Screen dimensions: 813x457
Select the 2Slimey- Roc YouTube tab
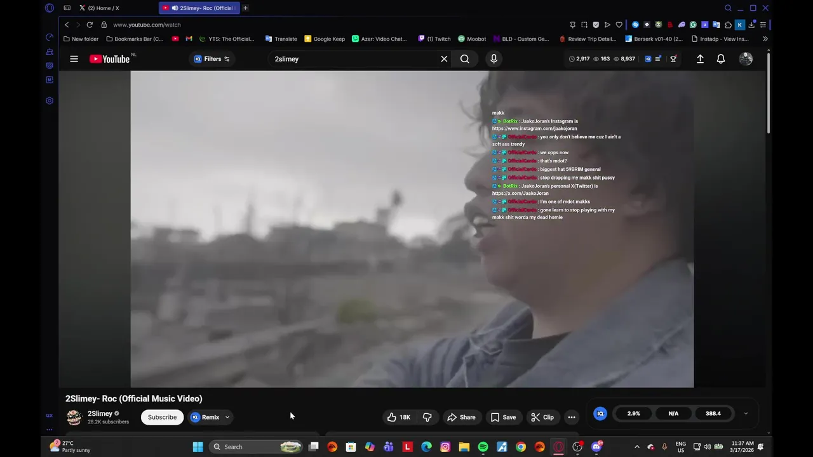[x=199, y=8]
